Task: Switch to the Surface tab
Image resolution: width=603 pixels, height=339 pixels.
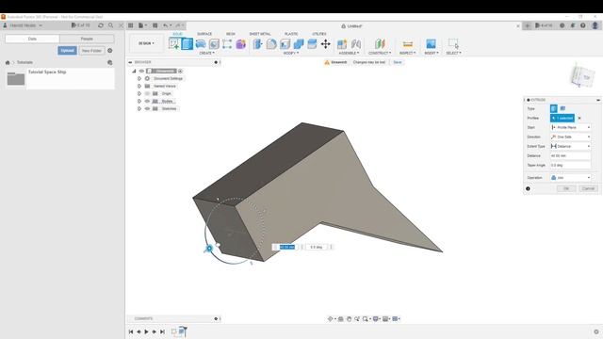Action: click(204, 34)
